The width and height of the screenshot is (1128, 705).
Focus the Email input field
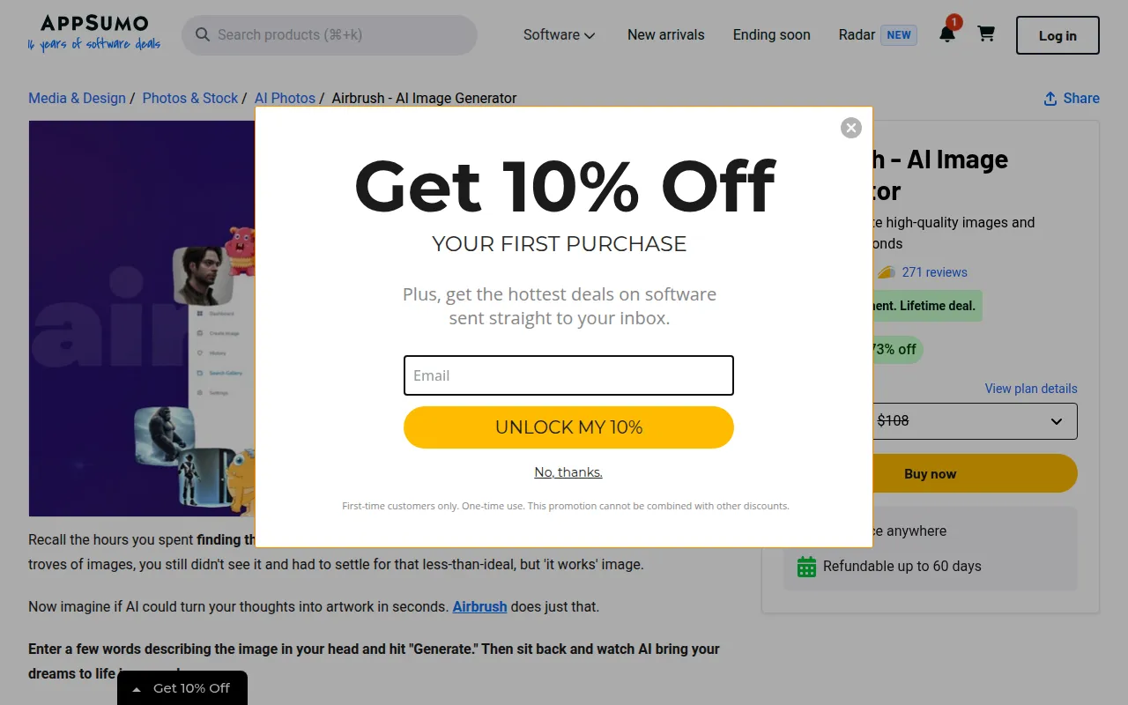click(568, 375)
